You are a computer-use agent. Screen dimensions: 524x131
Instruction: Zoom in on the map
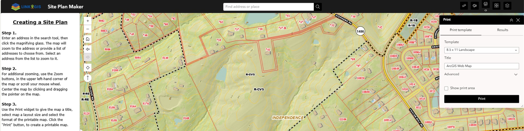pos(88,21)
